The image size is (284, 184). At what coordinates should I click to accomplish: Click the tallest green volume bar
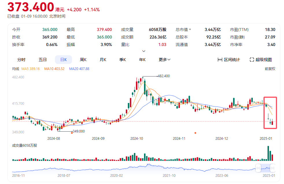point(268,154)
